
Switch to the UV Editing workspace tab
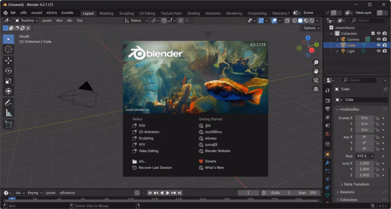(x=147, y=13)
